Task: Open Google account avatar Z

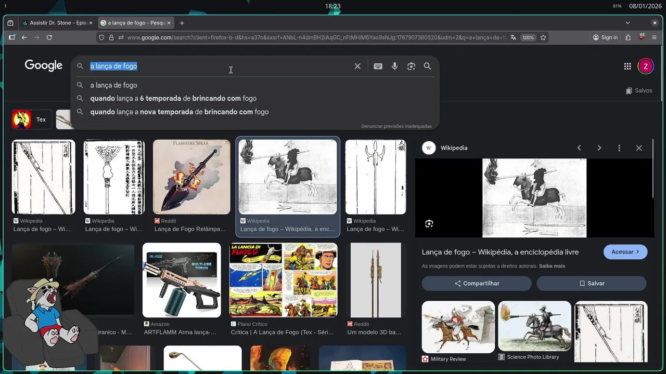Action: tap(646, 66)
